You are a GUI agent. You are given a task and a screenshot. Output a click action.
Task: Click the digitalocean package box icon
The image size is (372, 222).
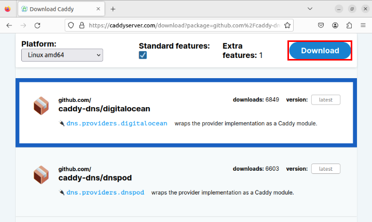(x=42, y=106)
